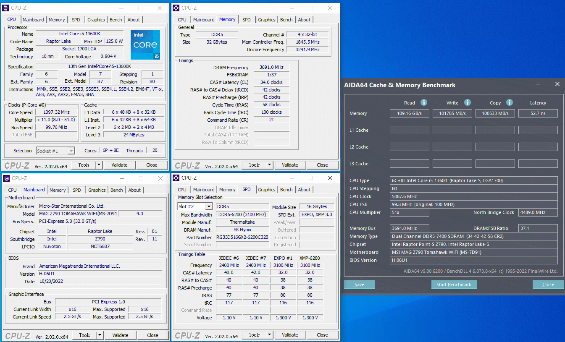Image resolution: width=565 pixels, height=342 pixels.
Task: Click the SPD Ext. EXPO, XMP 3.0 field
Action: 317,215
